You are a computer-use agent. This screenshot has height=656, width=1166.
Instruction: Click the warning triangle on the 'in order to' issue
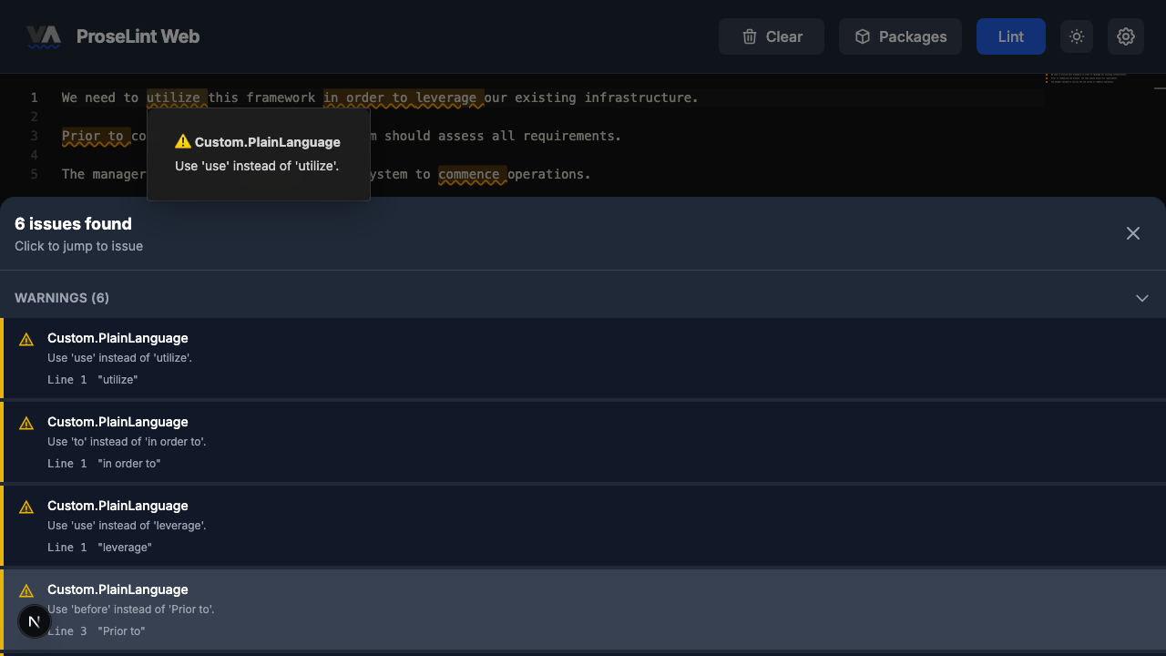26,423
